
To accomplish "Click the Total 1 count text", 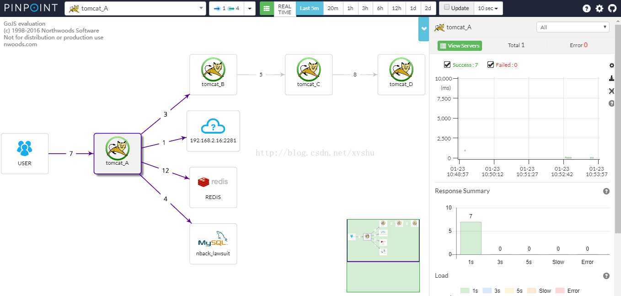I will point(516,45).
